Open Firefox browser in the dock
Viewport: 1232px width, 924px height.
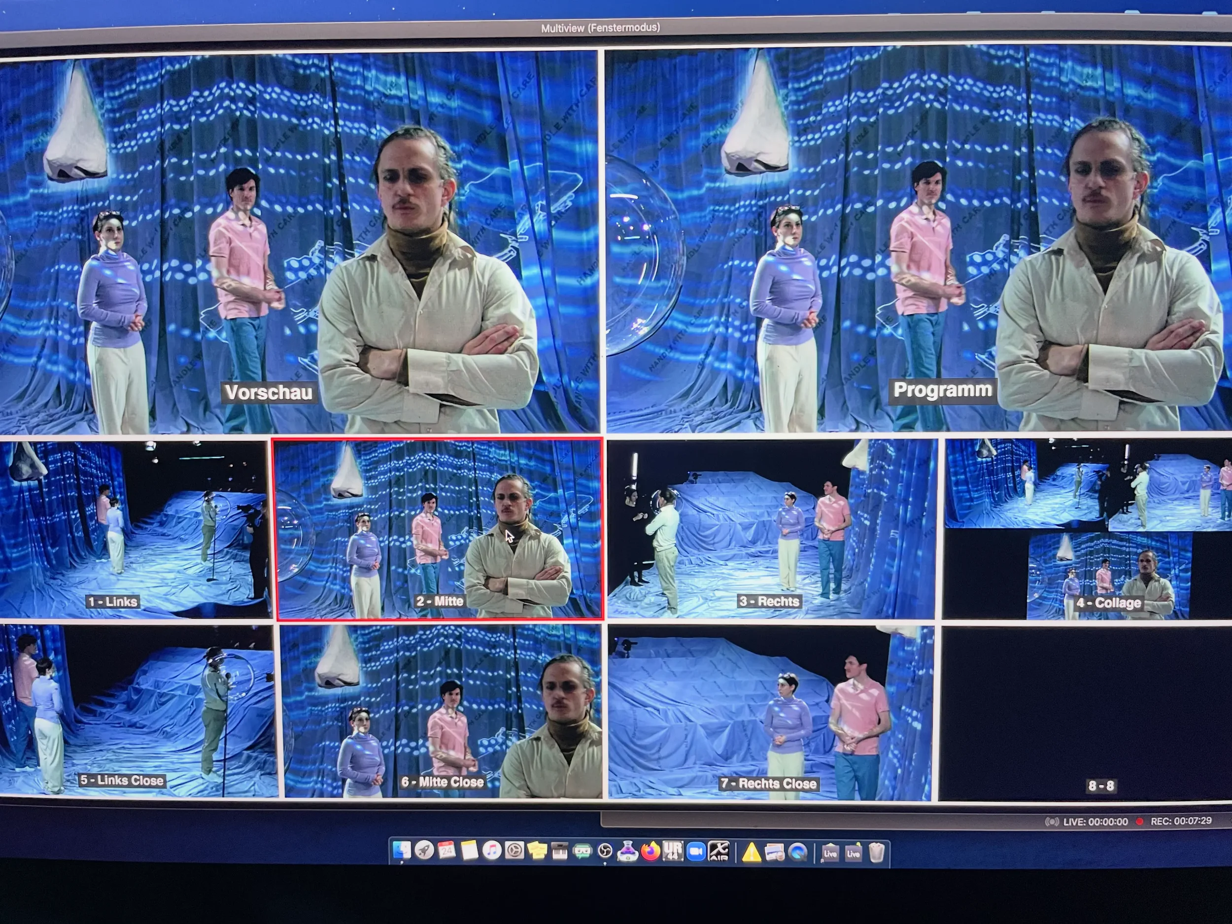[650, 852]
